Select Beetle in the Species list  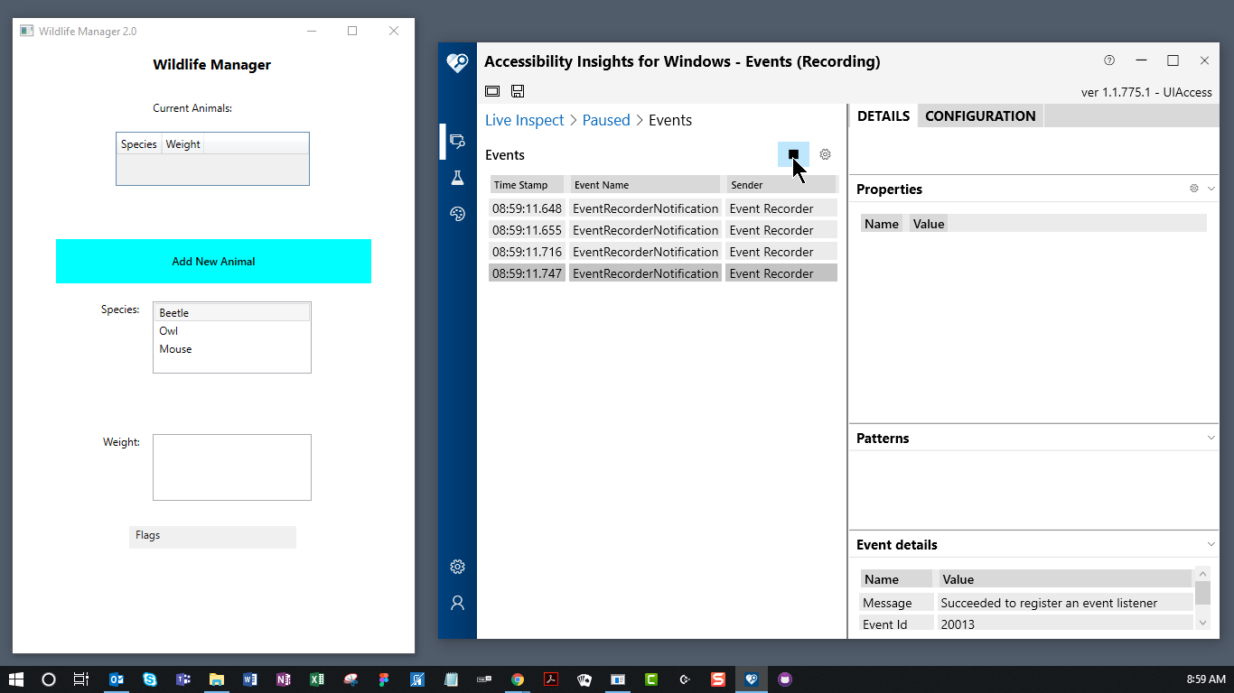click(232, 312)
